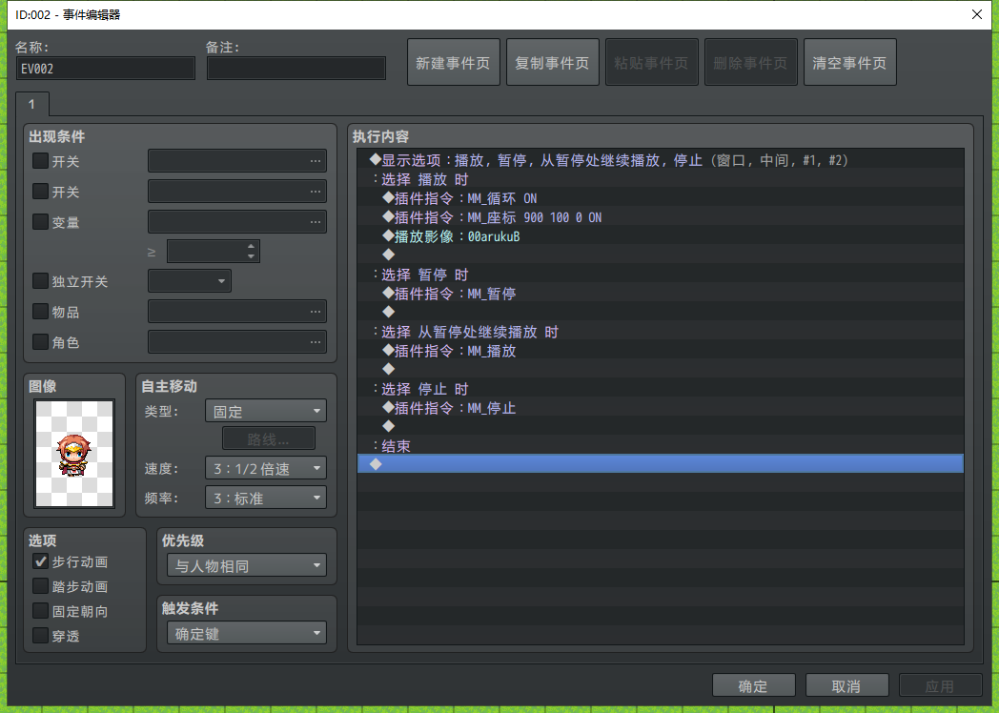999x713 pixels.
Task: Select empty diamond row under MM_暂停
Action: 661,313
